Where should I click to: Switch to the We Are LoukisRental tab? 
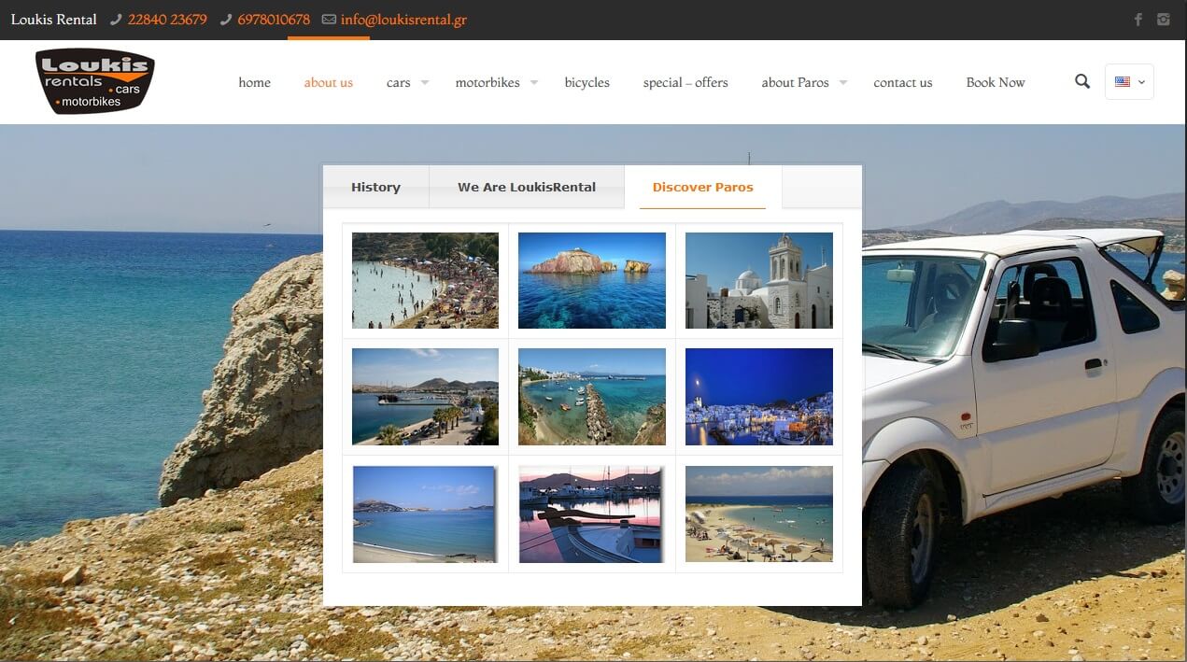click(527, 187)
